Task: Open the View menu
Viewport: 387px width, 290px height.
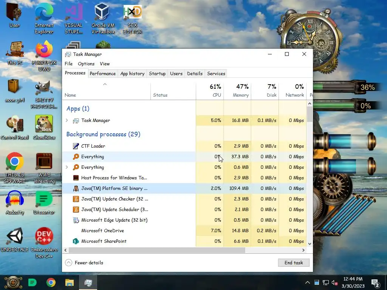Action: (105, 63)
